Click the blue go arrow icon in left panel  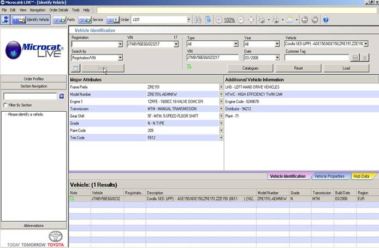(61, 96)
